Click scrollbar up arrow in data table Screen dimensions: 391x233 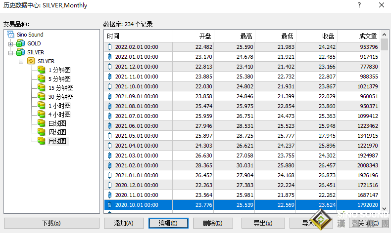pos(384,35)
